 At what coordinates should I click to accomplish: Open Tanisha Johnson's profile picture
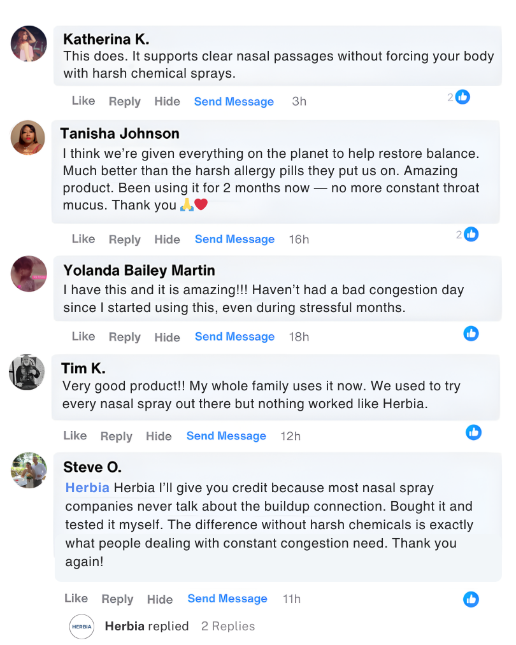click(x=28, y=138)
